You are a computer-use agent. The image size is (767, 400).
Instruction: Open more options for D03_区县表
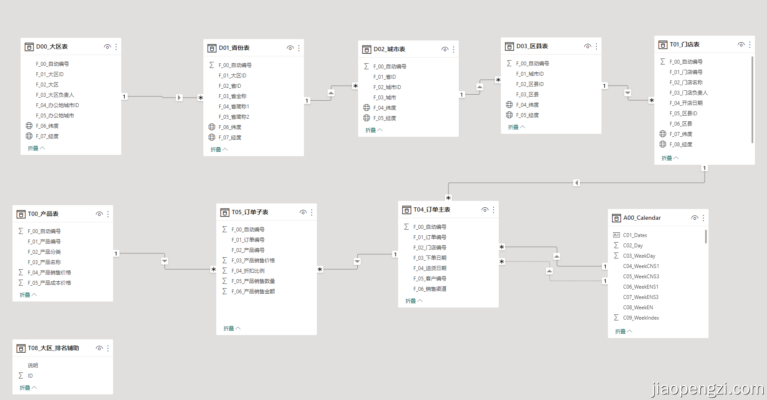point(596,46)
